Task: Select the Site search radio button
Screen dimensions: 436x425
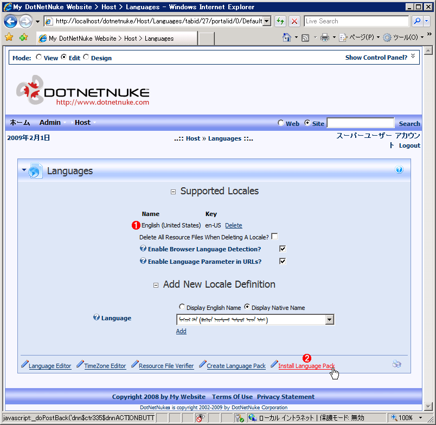Action: point(307,123)
